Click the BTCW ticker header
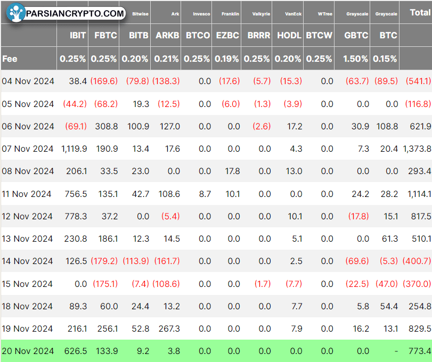Viewport: 432px width, 362px height. tap(319, 35)
